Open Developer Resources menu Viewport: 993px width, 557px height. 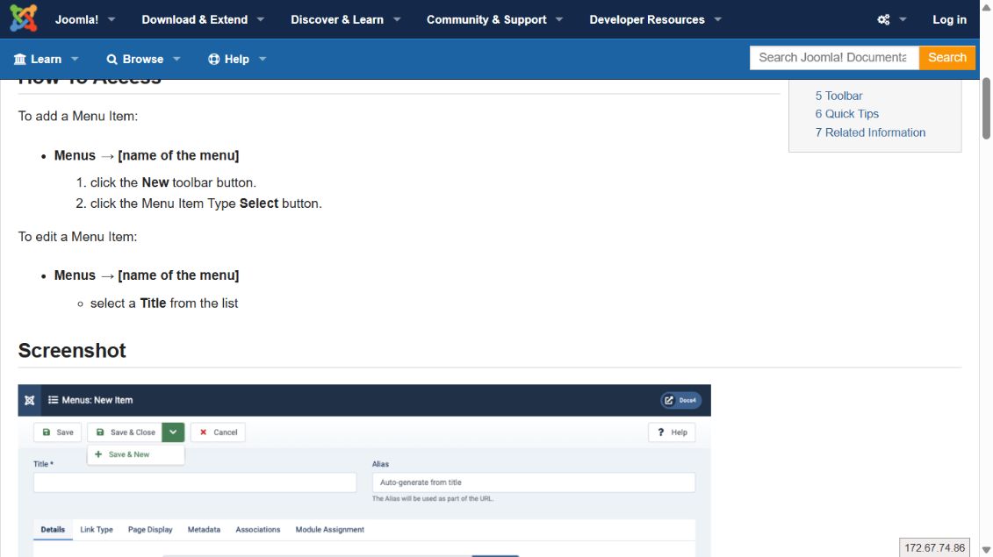coord(646,19)
